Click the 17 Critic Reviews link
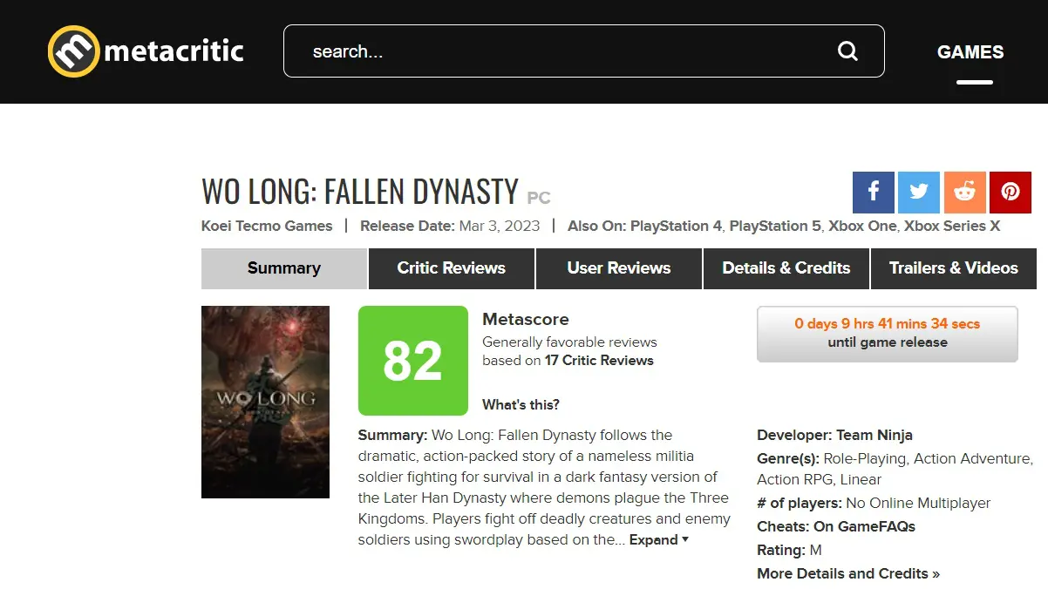Image resolution: width=1048 pixels, height=589 pixels. [599, 361]
